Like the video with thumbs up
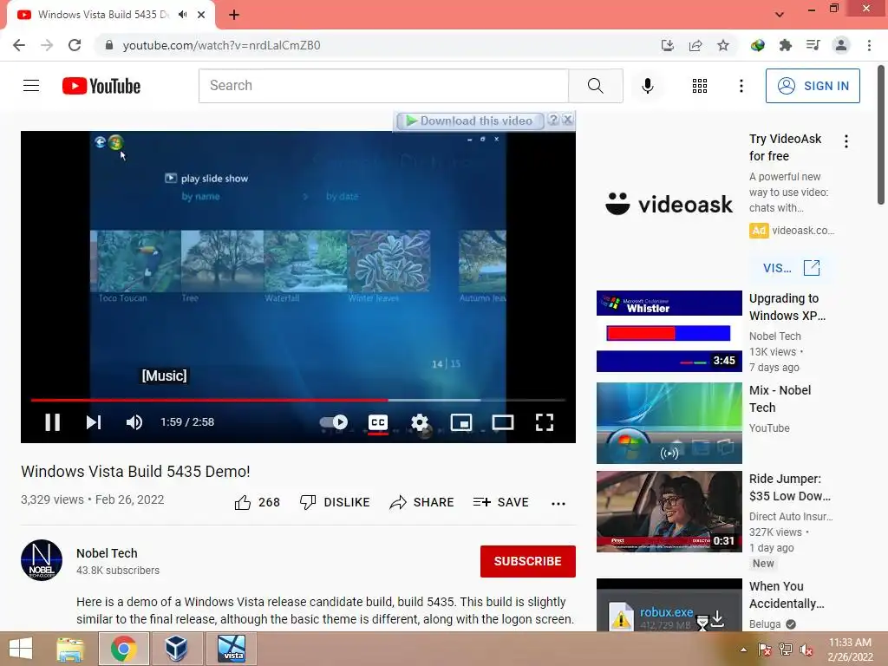The height and width of the screenshot is (666, 888). pyautogui.click(x=257, y=502)
